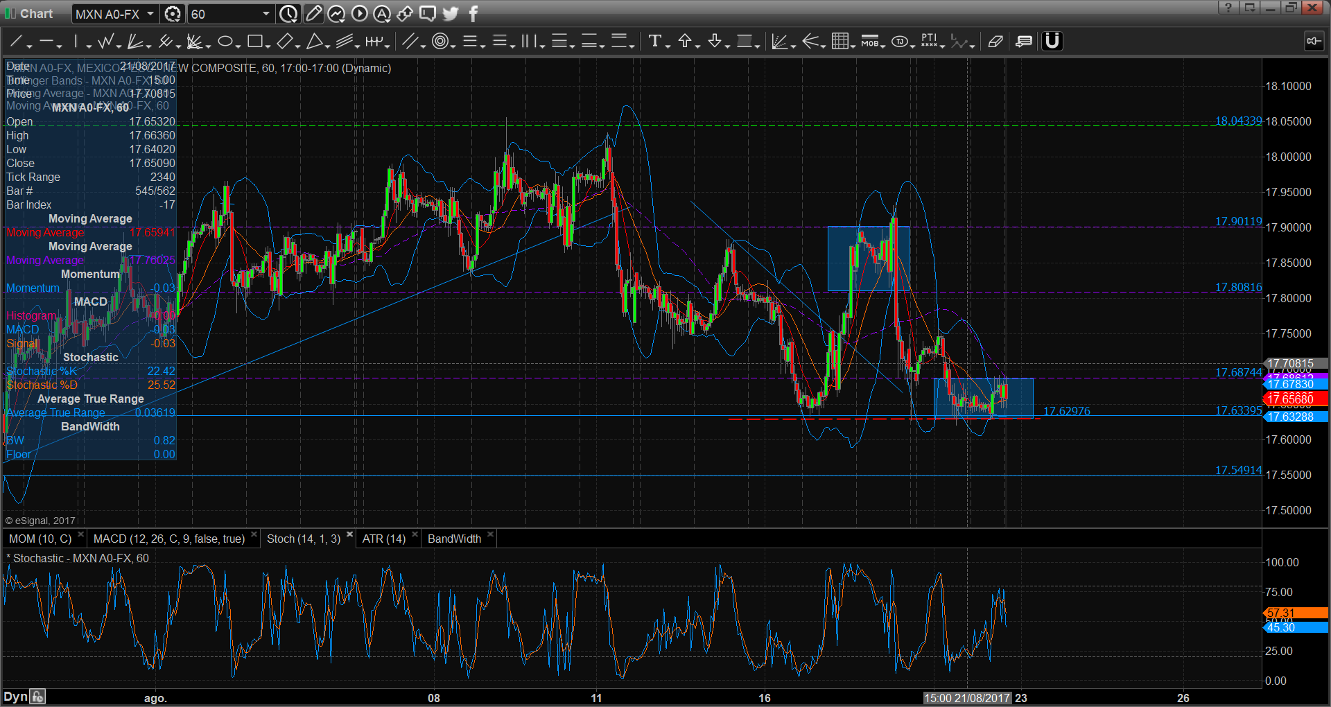Expand the ellipse tool options arrow
This screenshot has height=707, width=1331.
click(x=238, y=46)
